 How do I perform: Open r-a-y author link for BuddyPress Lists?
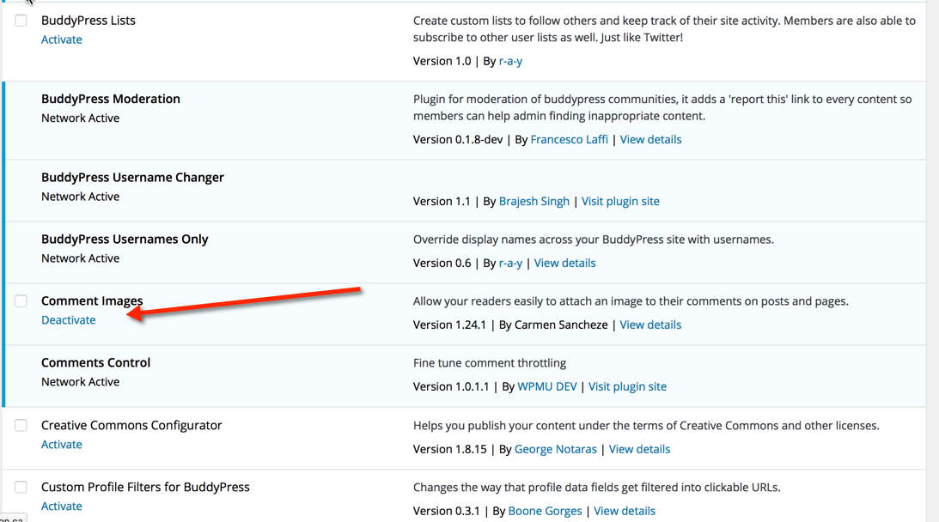click(x=511, y=61)
